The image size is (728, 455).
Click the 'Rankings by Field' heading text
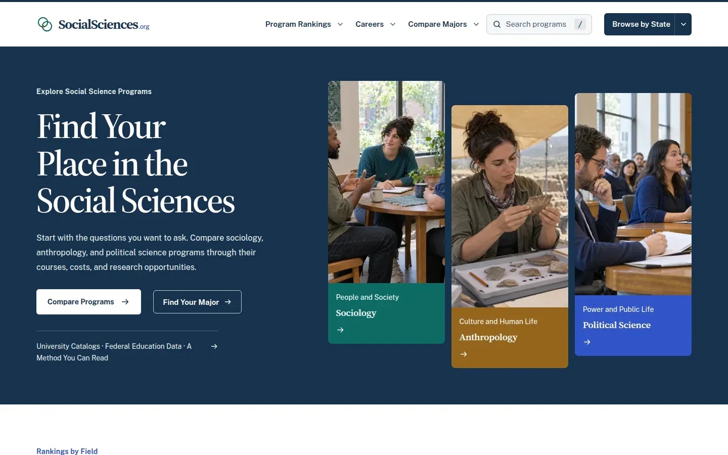(x=67, y=451)
